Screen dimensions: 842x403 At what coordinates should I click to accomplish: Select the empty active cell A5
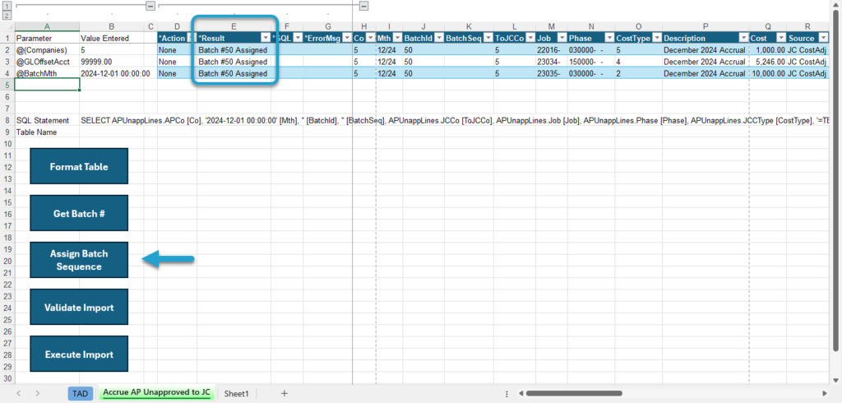pyautogui.click(x=47, y=85)
